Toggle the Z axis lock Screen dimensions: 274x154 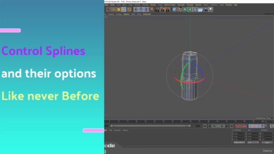(x=146, y=9)
